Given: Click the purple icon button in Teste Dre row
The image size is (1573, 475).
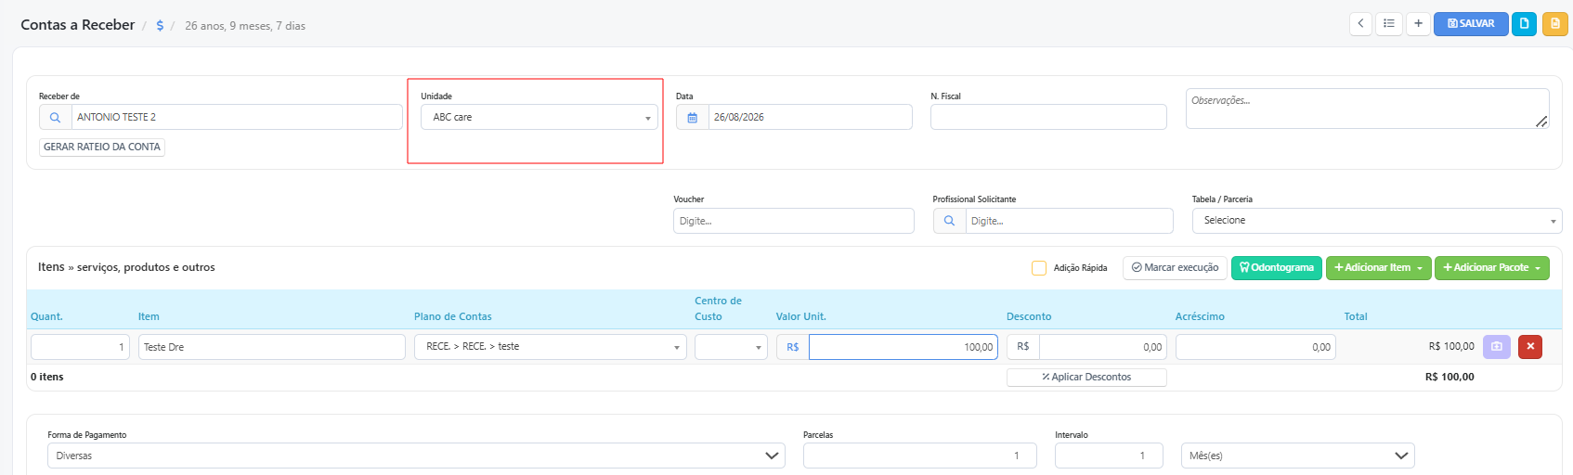Looking at the screenshot, I should click(x=1496, y=347).
